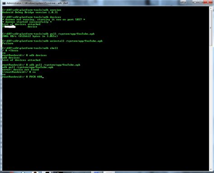Click the 'adb version' command line
Screen dimensions: 214x173
point(32,10)
